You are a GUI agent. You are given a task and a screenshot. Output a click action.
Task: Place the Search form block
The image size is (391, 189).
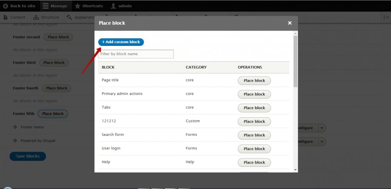point(254,135)
